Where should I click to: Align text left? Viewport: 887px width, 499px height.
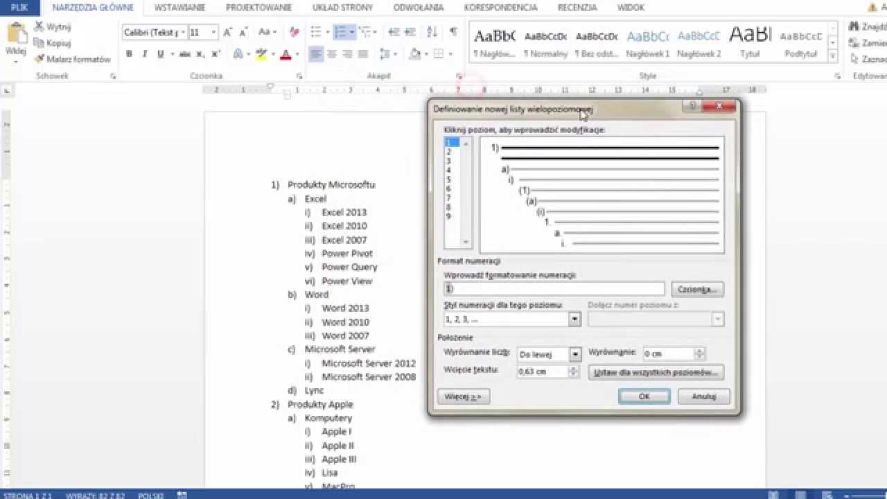point(316,54)
